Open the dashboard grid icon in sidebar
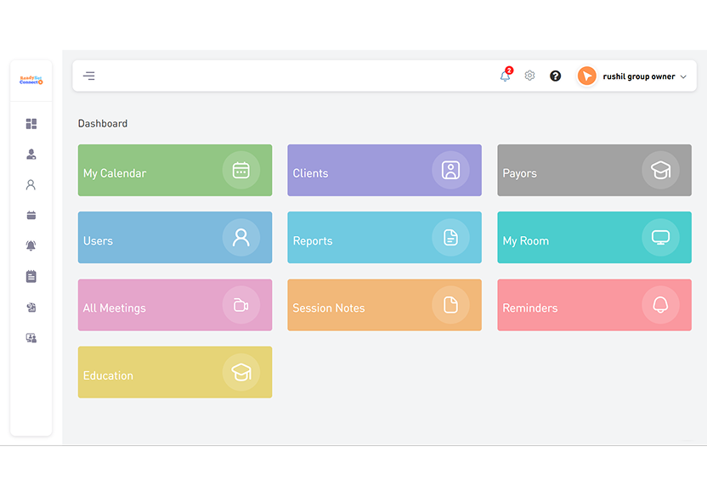 31,124
